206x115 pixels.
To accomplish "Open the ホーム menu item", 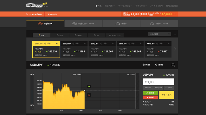I will (x=98, y=6).
